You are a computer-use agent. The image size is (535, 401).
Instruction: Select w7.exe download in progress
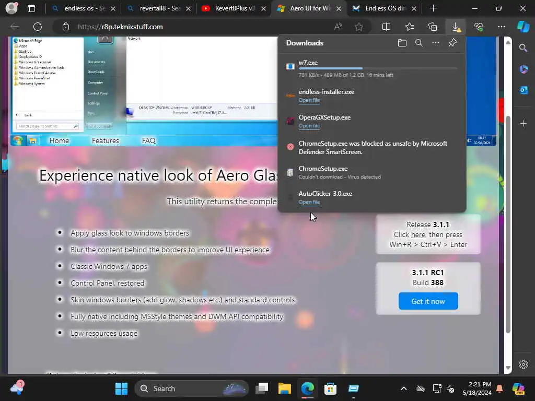pyautogui.click(x=372, y=68)
